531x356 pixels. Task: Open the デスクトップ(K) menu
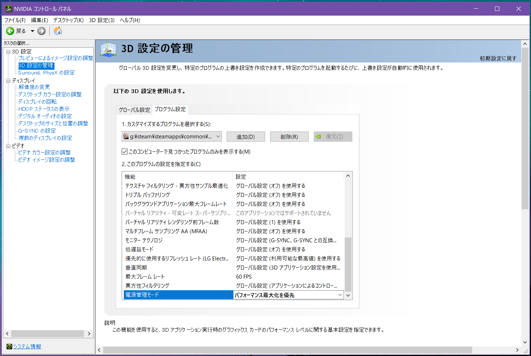[x=68, y=20]
